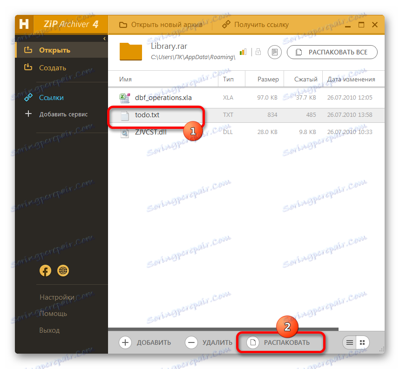The width and height of the screenshot is (400, 369).
Task: Click the 97.0 KB size cell
Action: [x=267, y=97]
